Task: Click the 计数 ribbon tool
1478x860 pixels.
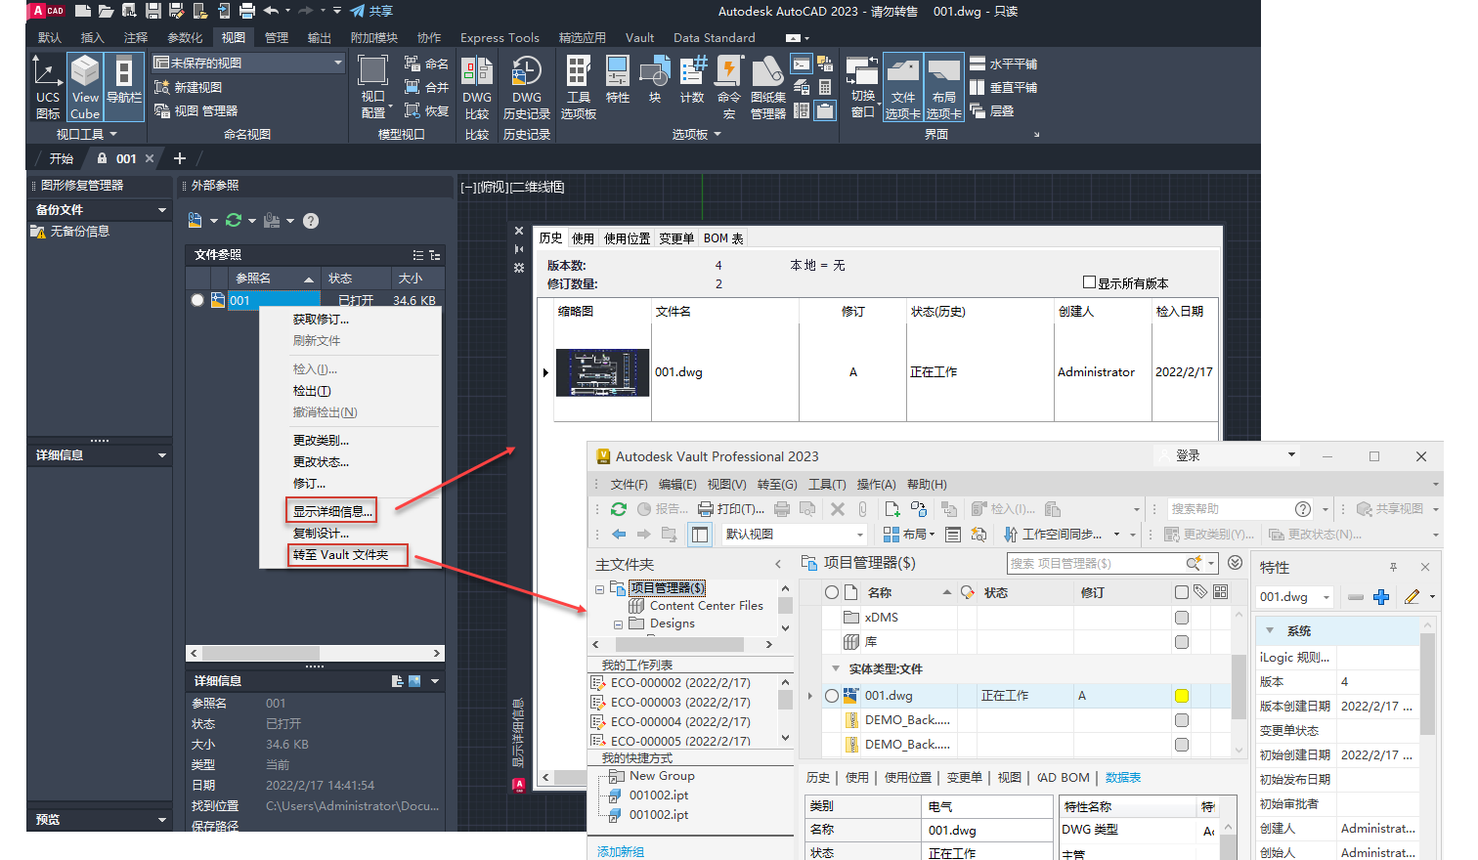Action: pos(692,80)
